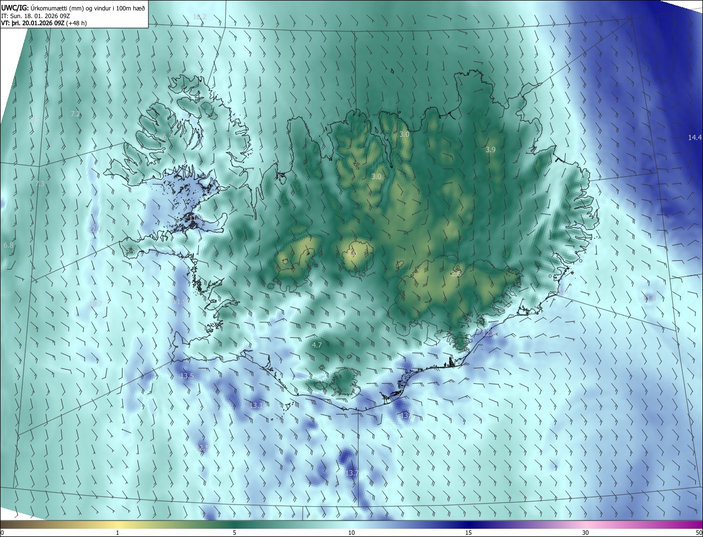Image resolution: width=703 pixels, height=537 pixels.
Task: Click the 13.1 value label
Action: click(x=256, y=405)
